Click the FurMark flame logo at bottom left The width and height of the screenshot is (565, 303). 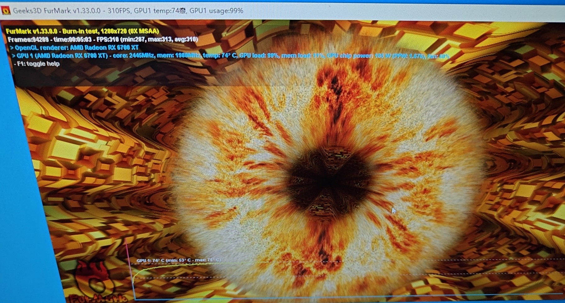(97, 282)
